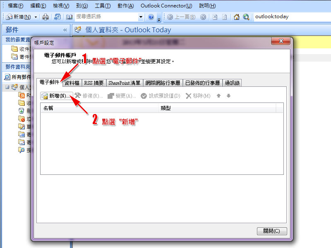This screenshot has height=248, width=331.
Task: Close Account Settings dialog with X button
Action: pos(281,41)
